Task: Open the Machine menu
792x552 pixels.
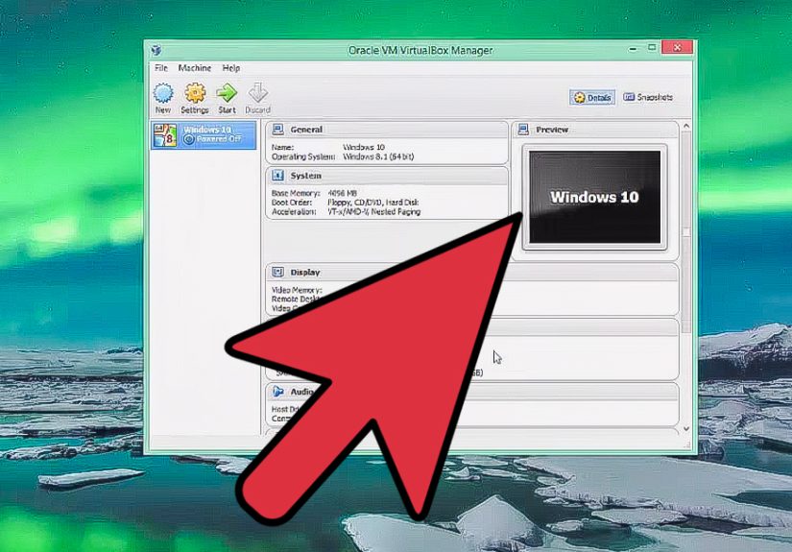Action: [x=195, y=67]
